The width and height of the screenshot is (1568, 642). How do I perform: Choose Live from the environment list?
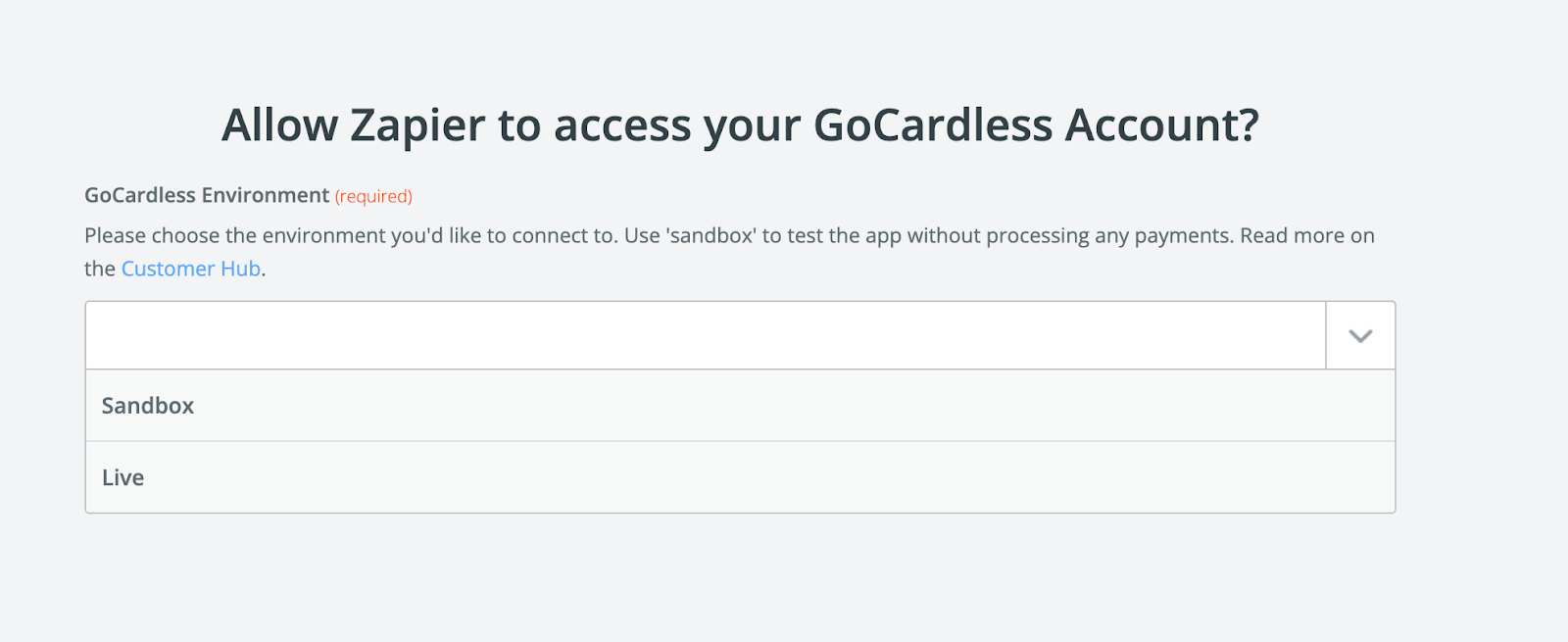(123, 477)
